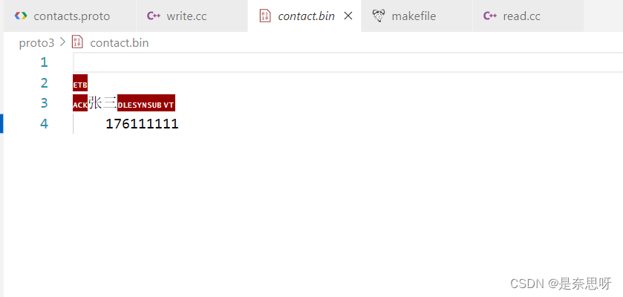Click line number 1 in gutter
This screenshot has height=297, width=623.
tap(44, 62)
